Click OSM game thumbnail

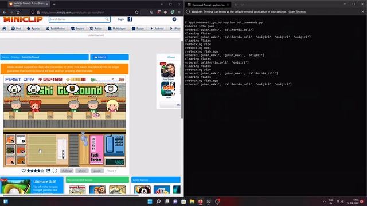[168, 89]
